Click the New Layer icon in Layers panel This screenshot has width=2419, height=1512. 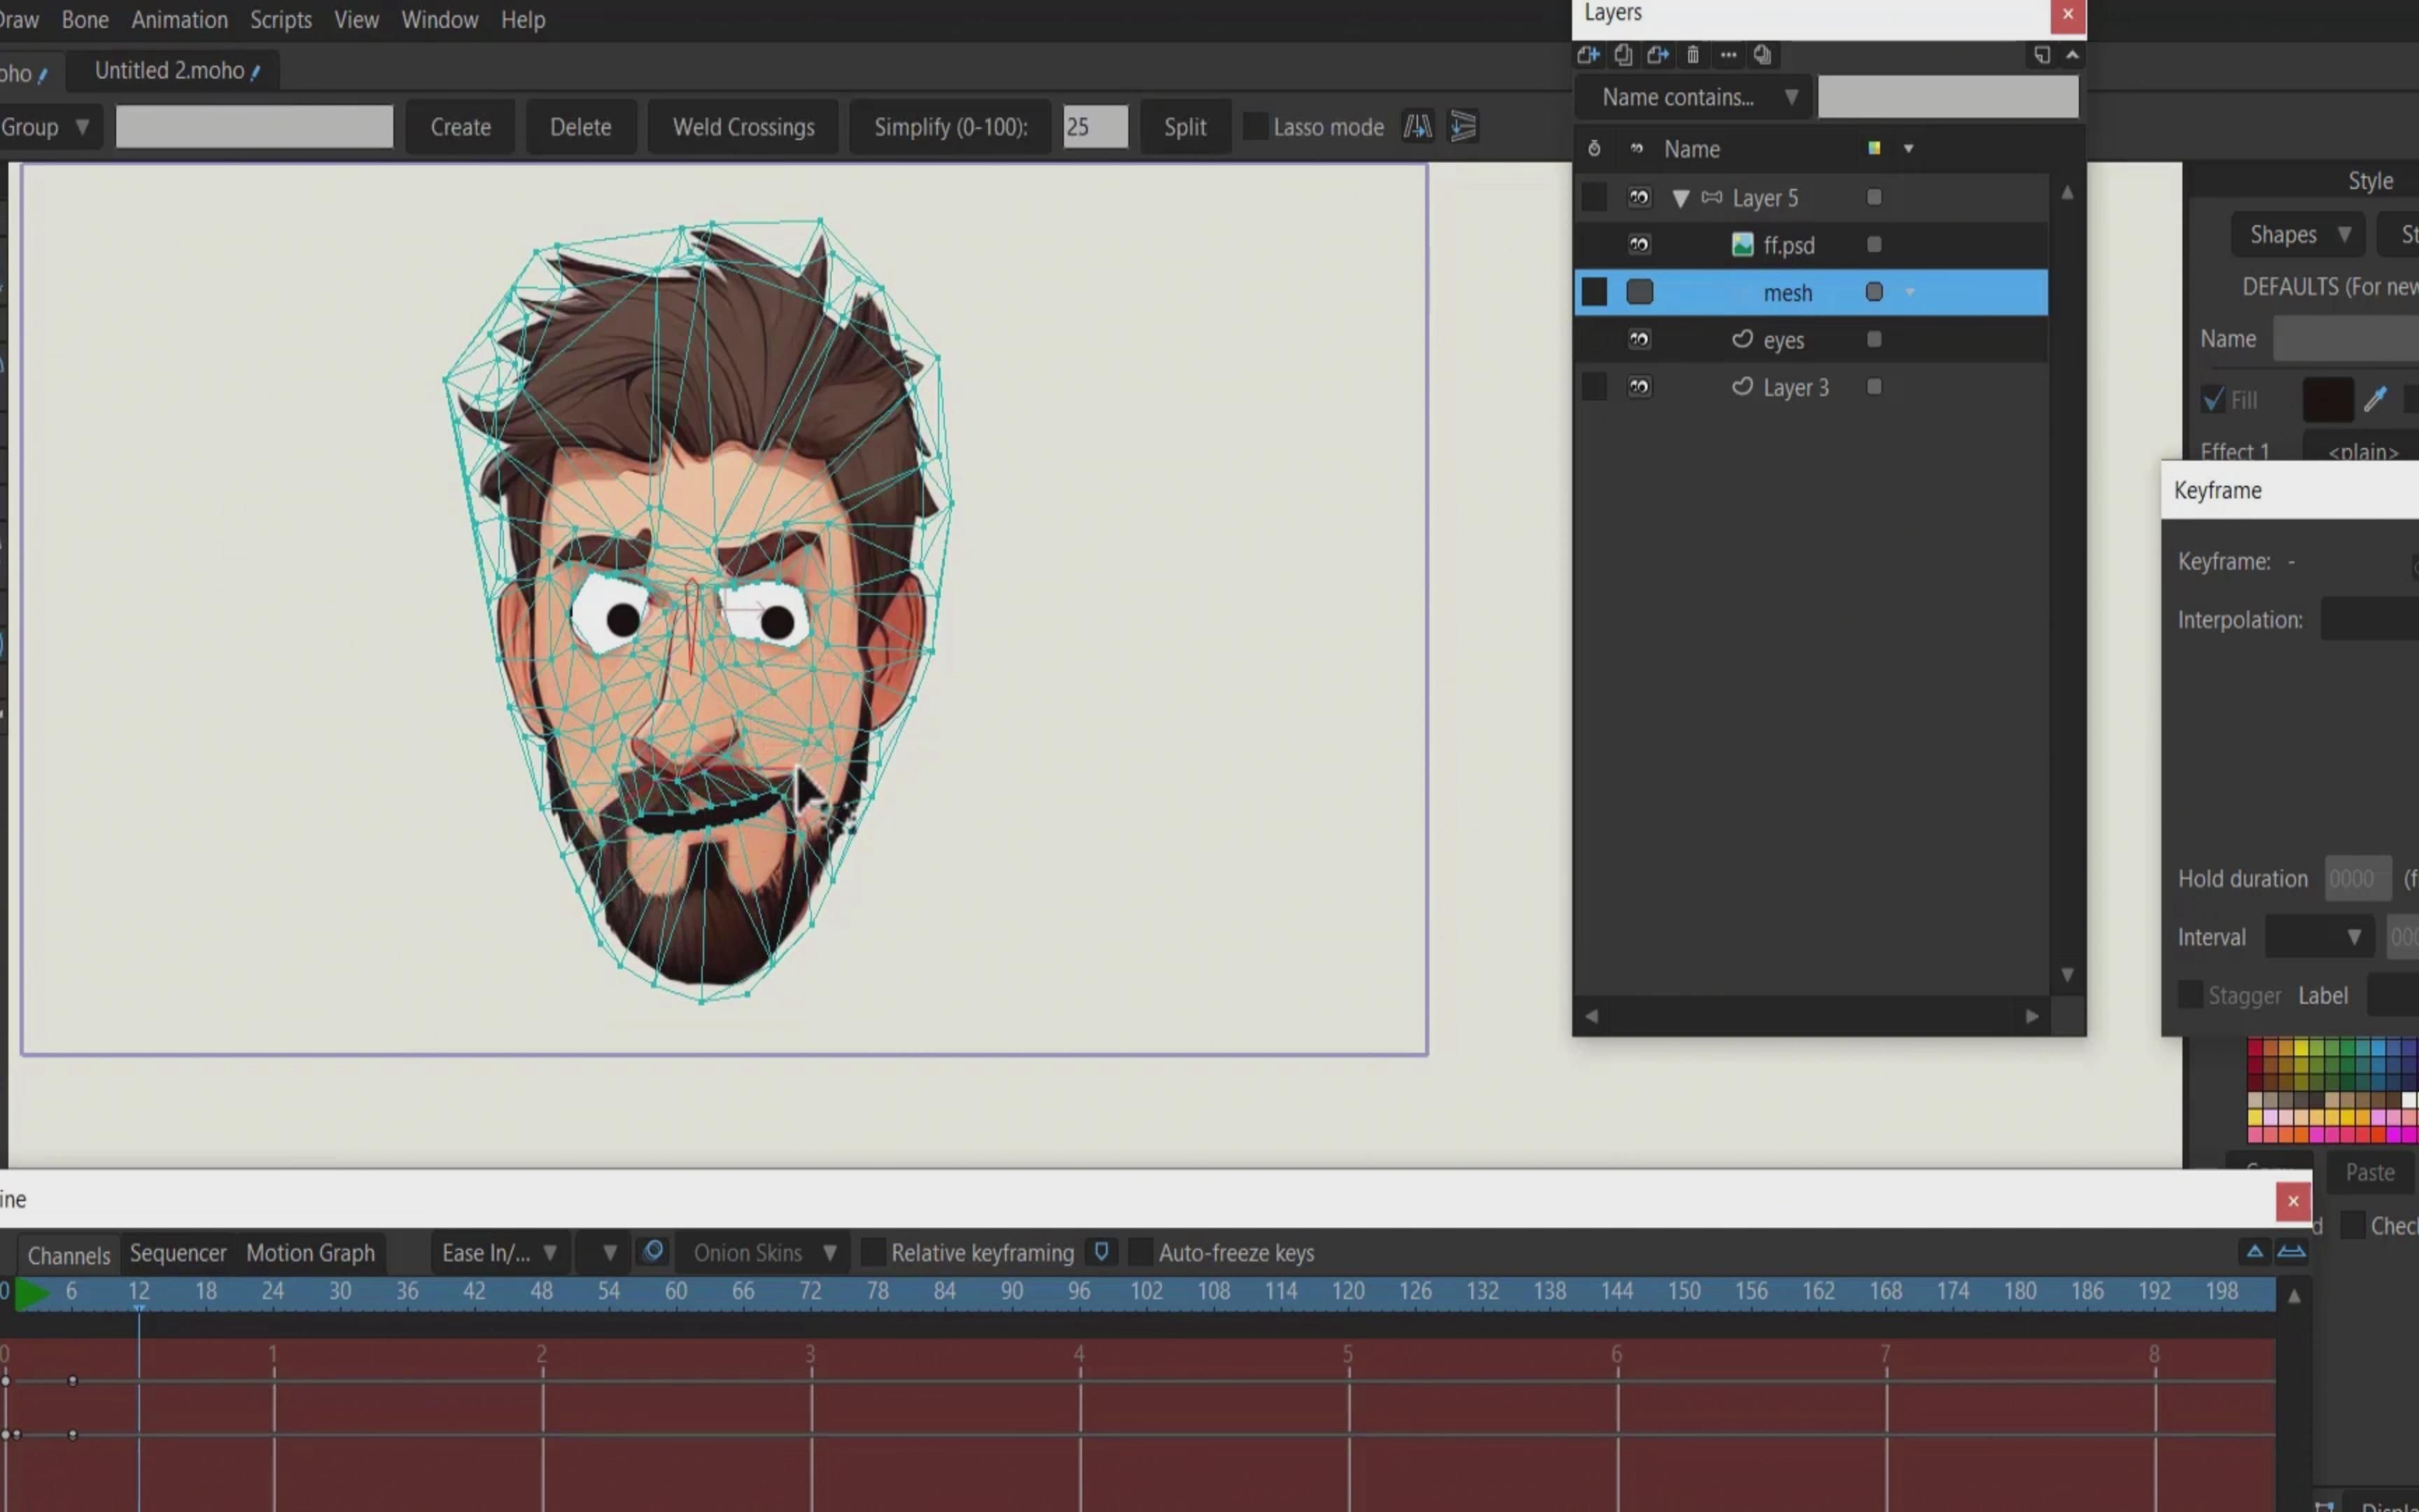1587,55
